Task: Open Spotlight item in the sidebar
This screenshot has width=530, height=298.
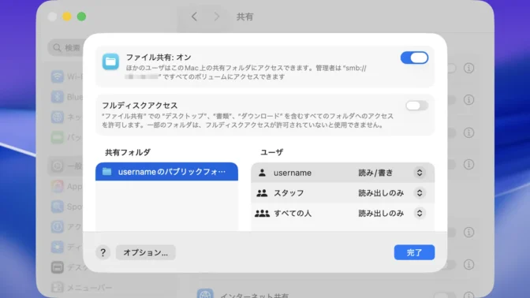Action: tap(66, 207)
